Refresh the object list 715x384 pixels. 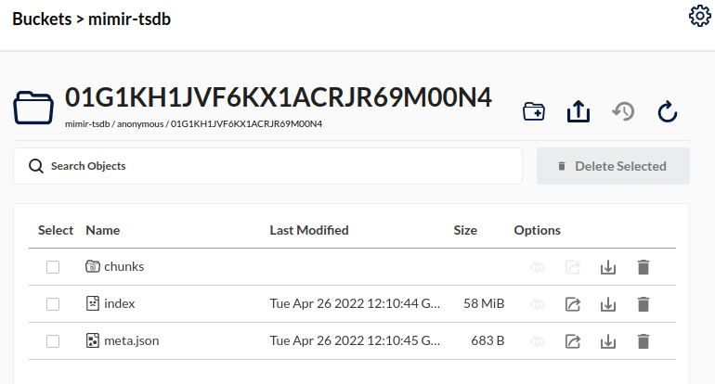668,112
